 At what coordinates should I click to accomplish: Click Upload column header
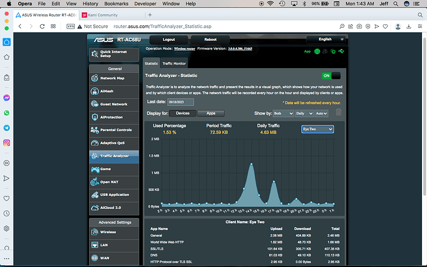point(276,229)
